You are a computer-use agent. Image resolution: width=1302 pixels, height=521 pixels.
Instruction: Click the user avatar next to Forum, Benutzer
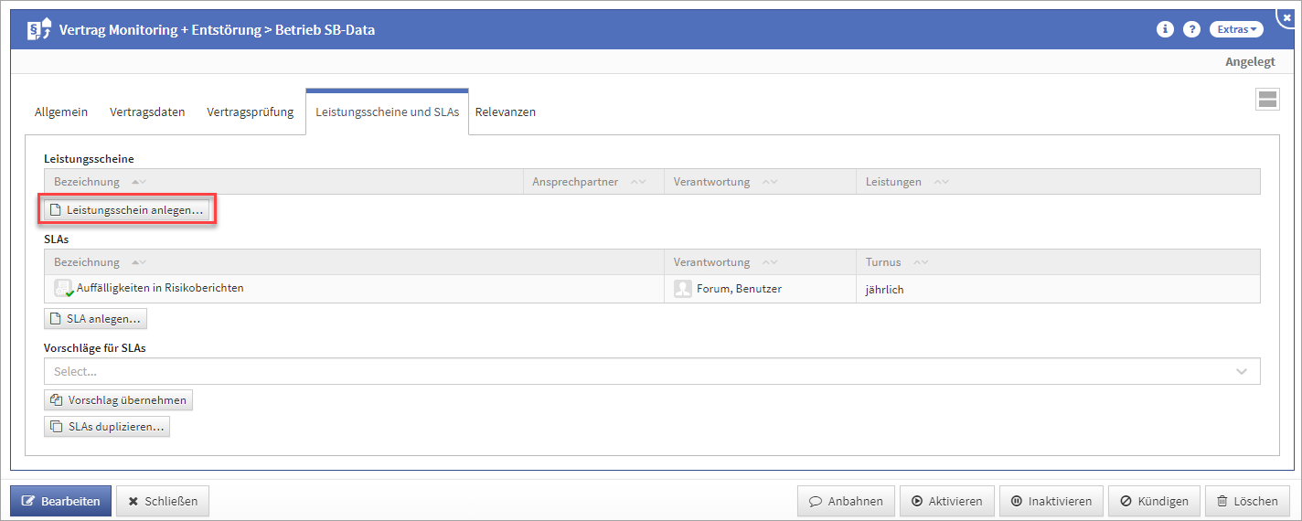(682, 289)
